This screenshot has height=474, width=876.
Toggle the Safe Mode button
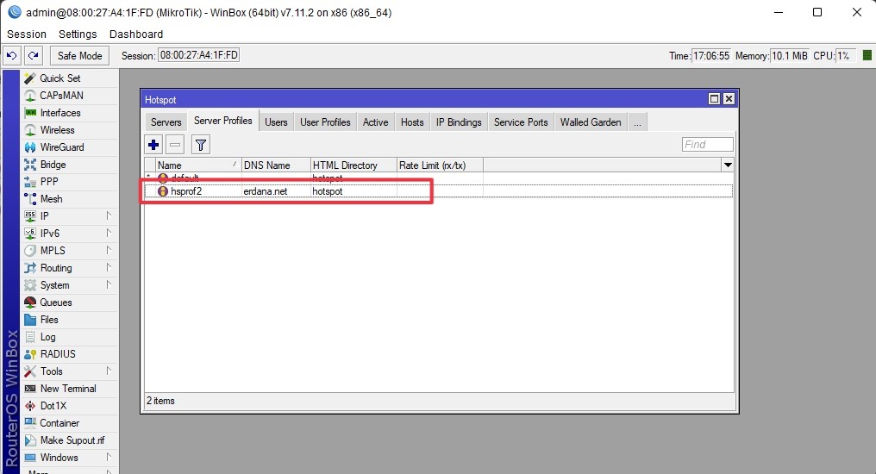point(79,55)
